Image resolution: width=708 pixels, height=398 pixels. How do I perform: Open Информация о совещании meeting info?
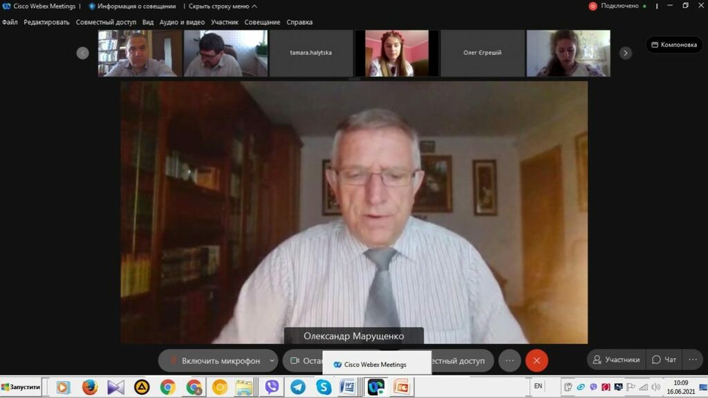[131, 6]
